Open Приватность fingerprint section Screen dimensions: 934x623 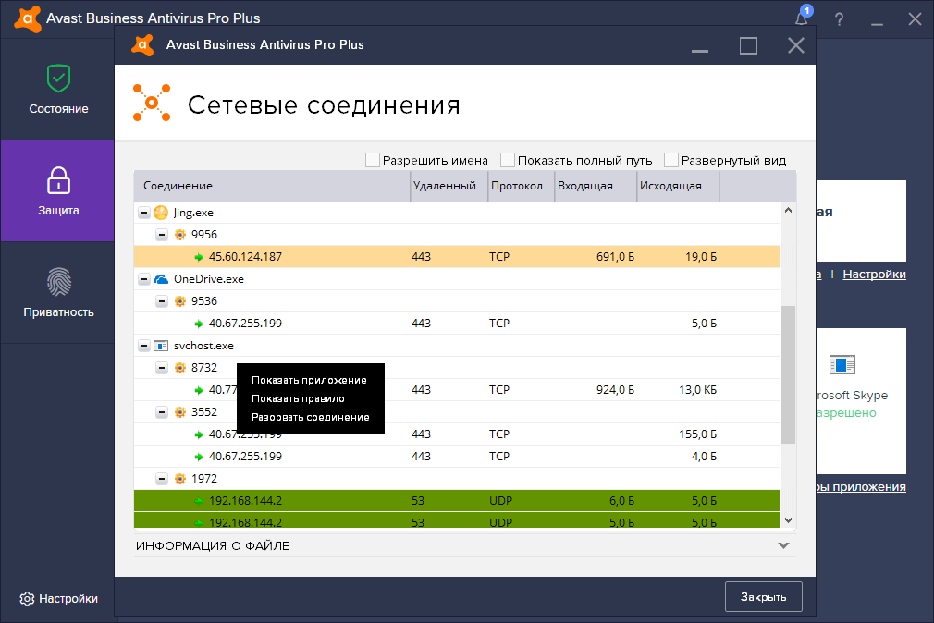click(57, 292)
